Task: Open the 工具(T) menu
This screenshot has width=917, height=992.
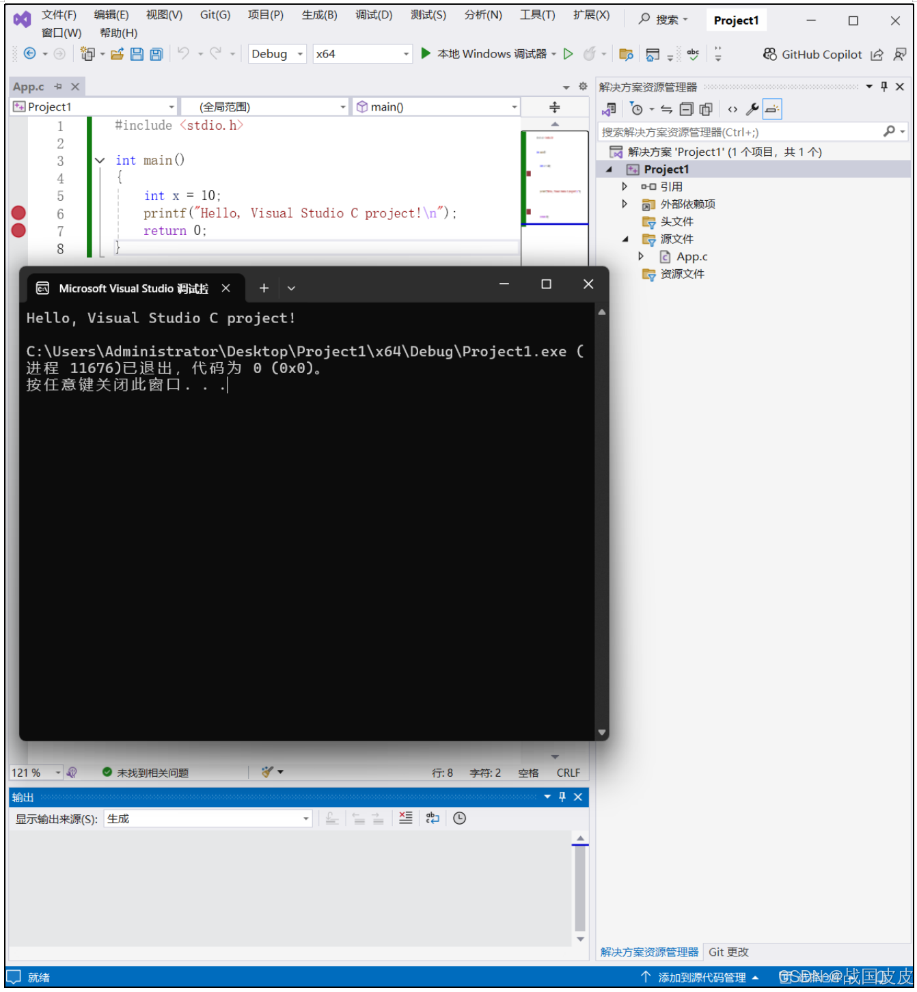Action: coord(537,15)
